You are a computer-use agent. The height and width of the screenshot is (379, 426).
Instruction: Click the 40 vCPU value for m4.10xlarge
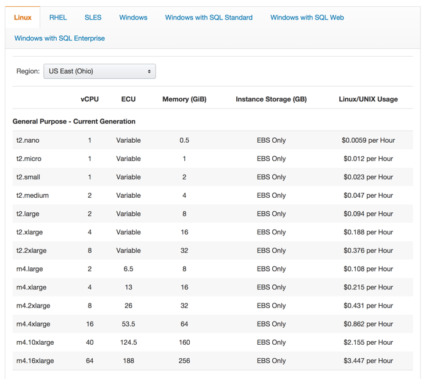pyautogui.click(x=90, y=342)
